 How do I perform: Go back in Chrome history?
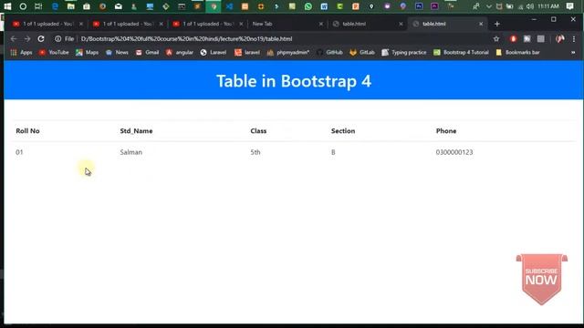point(14,38)
